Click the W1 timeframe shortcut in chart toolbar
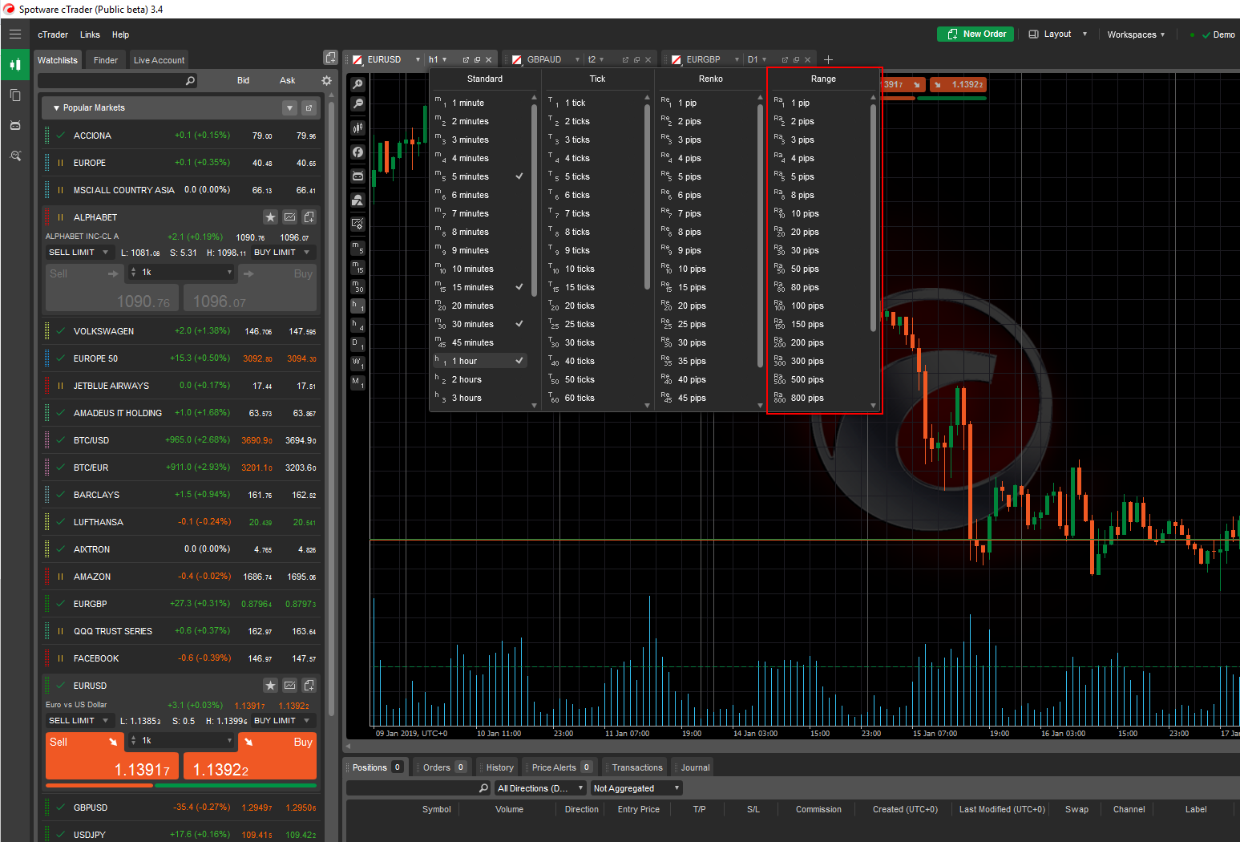 tap(357, 363)
